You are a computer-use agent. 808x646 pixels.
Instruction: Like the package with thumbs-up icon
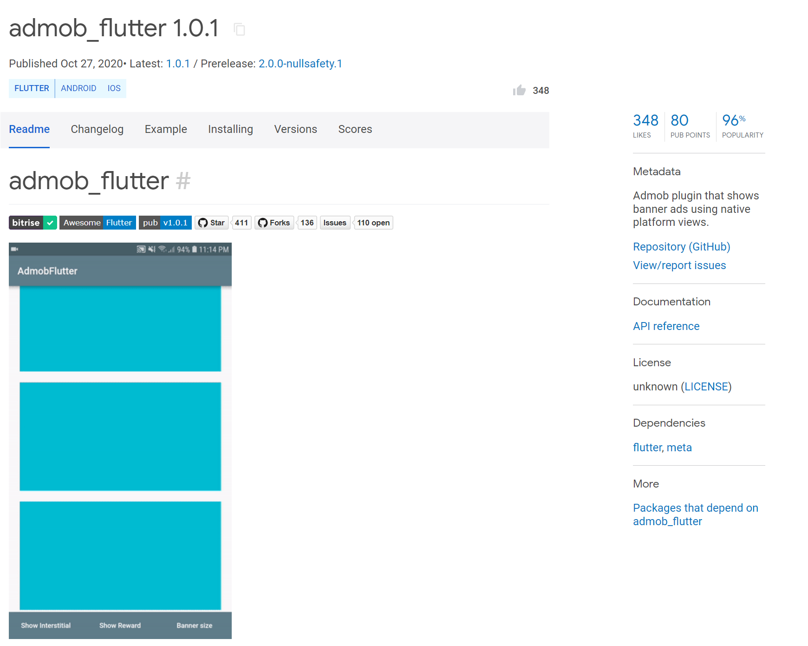coord(519,90)
